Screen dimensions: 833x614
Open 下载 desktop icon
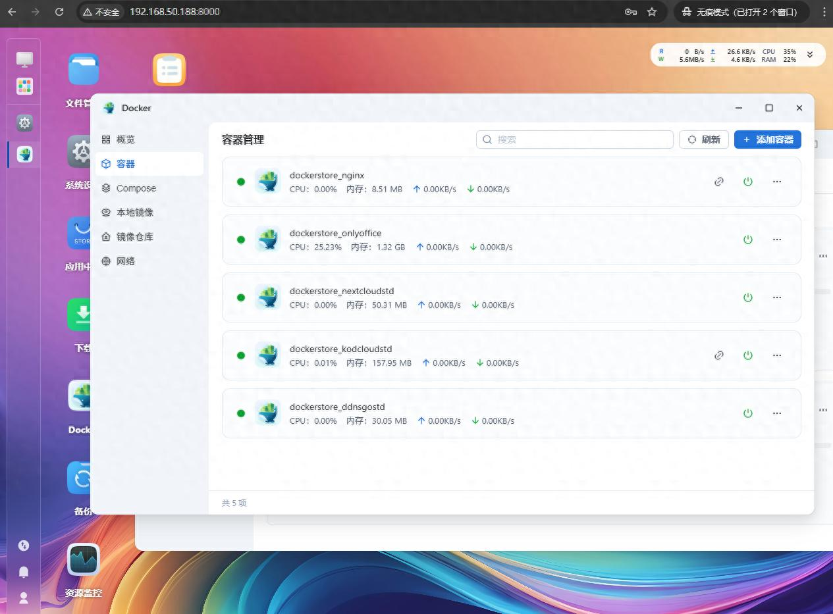pos(79,315)
